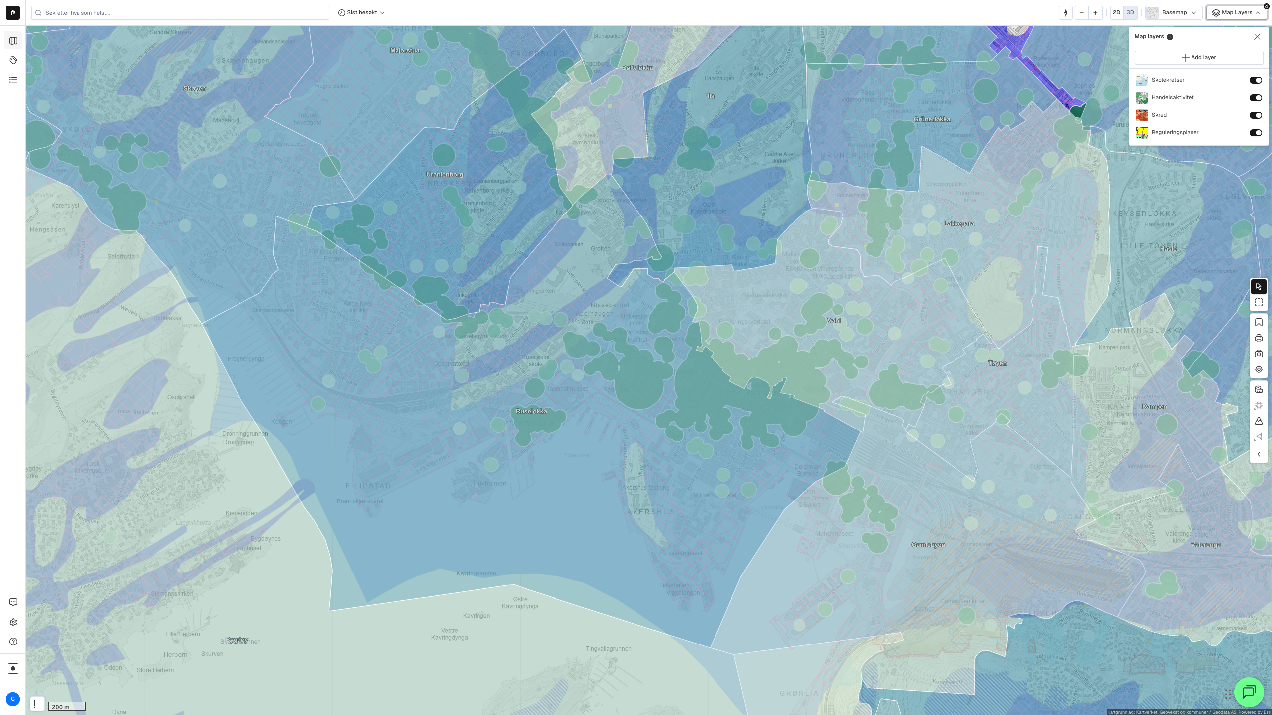Viewport: 1272px width, 715px height.
Task: Click the Skolekretser layer name
Action: point(1168,80)
